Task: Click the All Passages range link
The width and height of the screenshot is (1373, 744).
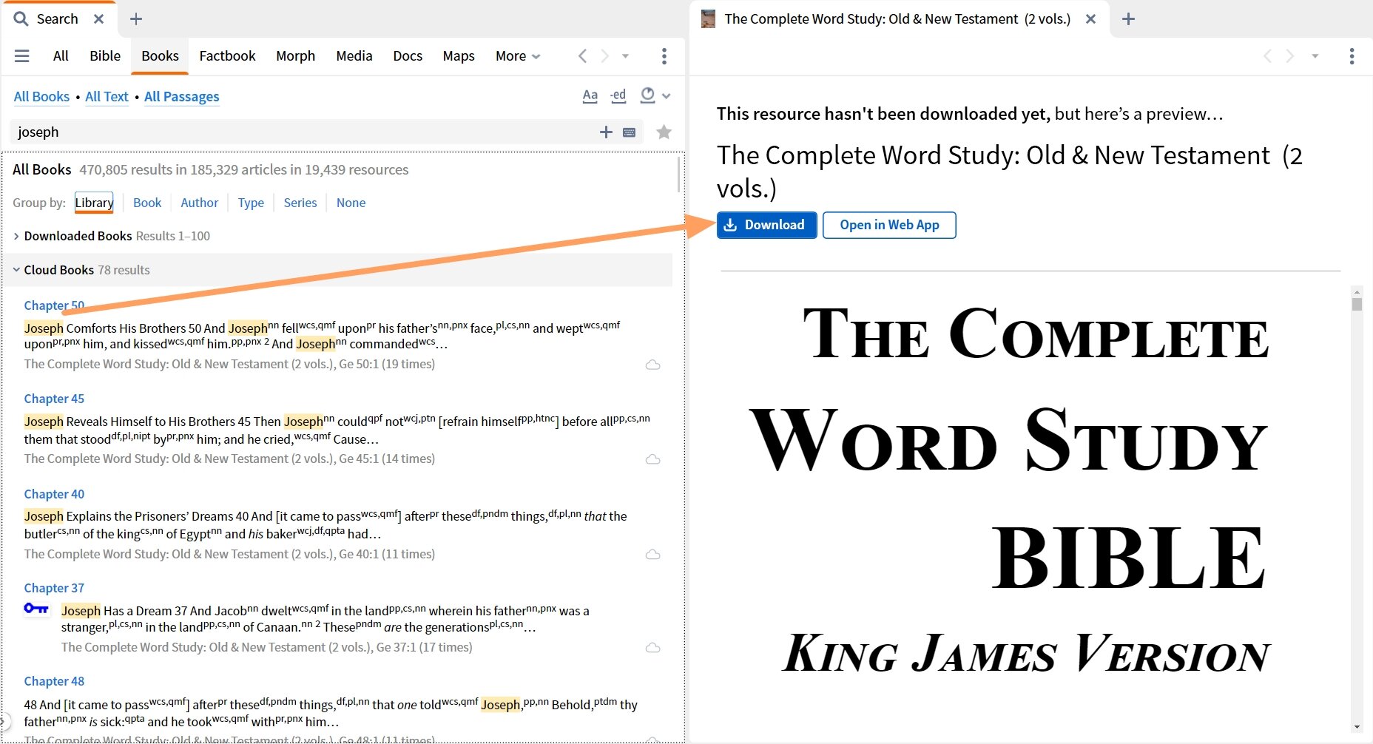Action: [x=182, y=96]
